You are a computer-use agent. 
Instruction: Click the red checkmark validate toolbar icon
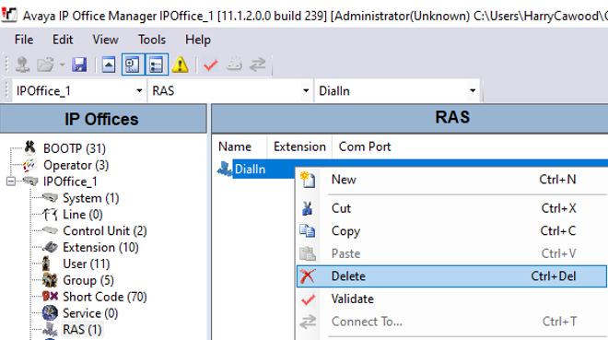[211, 64]
